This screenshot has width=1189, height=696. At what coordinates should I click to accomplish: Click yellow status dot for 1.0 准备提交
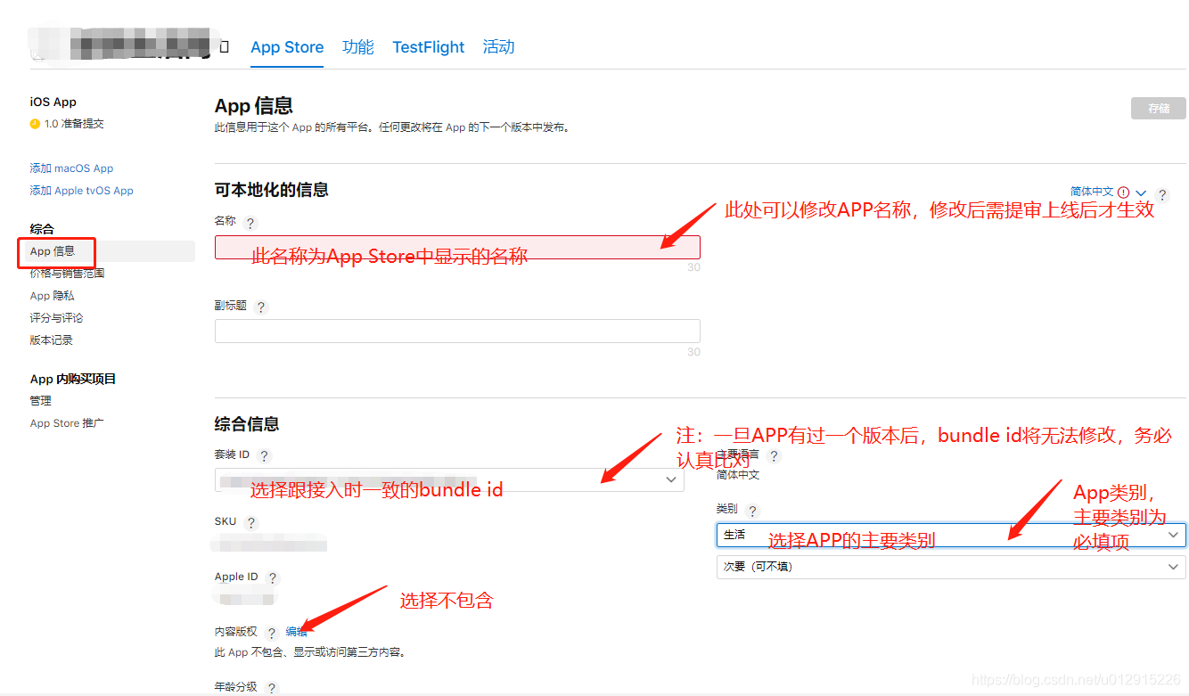tap(35, 124)
